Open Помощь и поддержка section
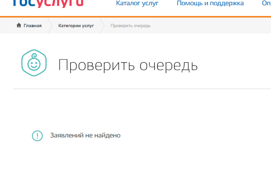 coord(210,4)
